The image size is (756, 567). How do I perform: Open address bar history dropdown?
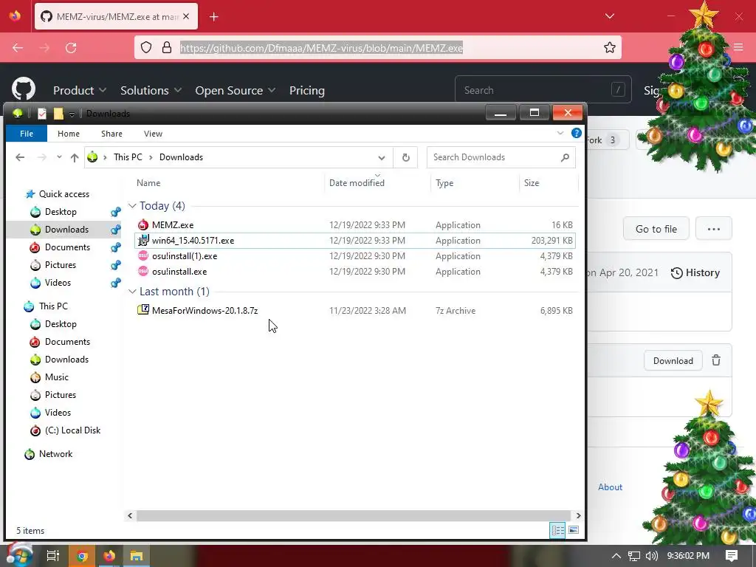382,158
